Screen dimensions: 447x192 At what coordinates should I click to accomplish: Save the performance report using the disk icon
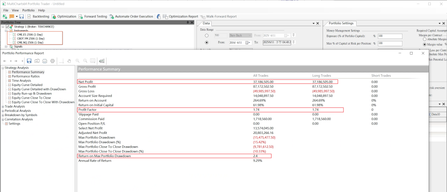(x=29, y=61)
